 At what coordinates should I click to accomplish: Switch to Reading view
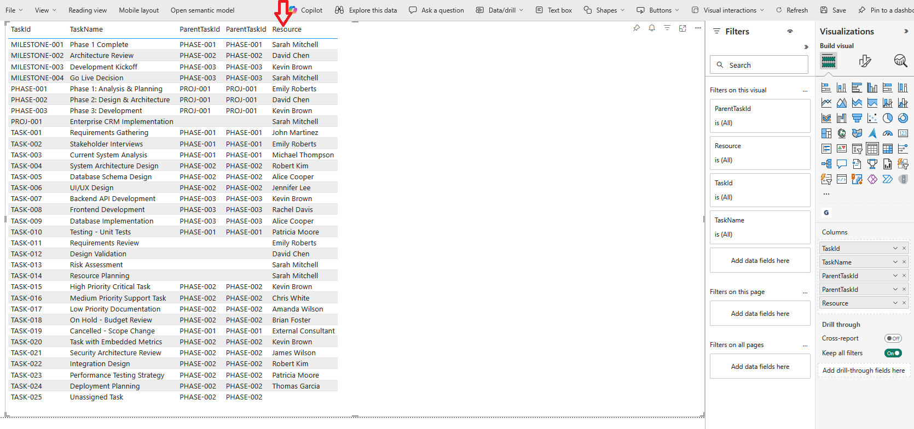point(88,10)
